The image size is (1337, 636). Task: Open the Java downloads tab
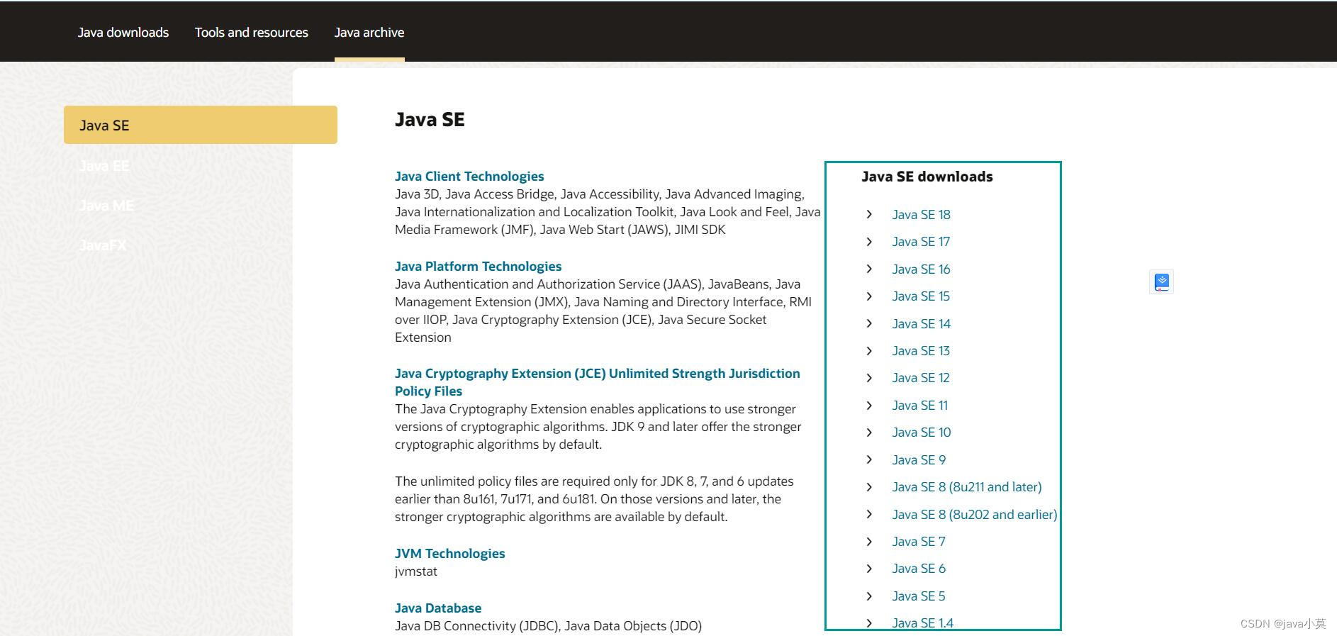[x=123, y=33]
